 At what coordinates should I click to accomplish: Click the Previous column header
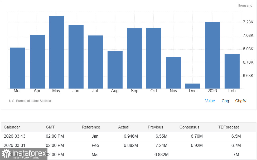pos(156,127)
